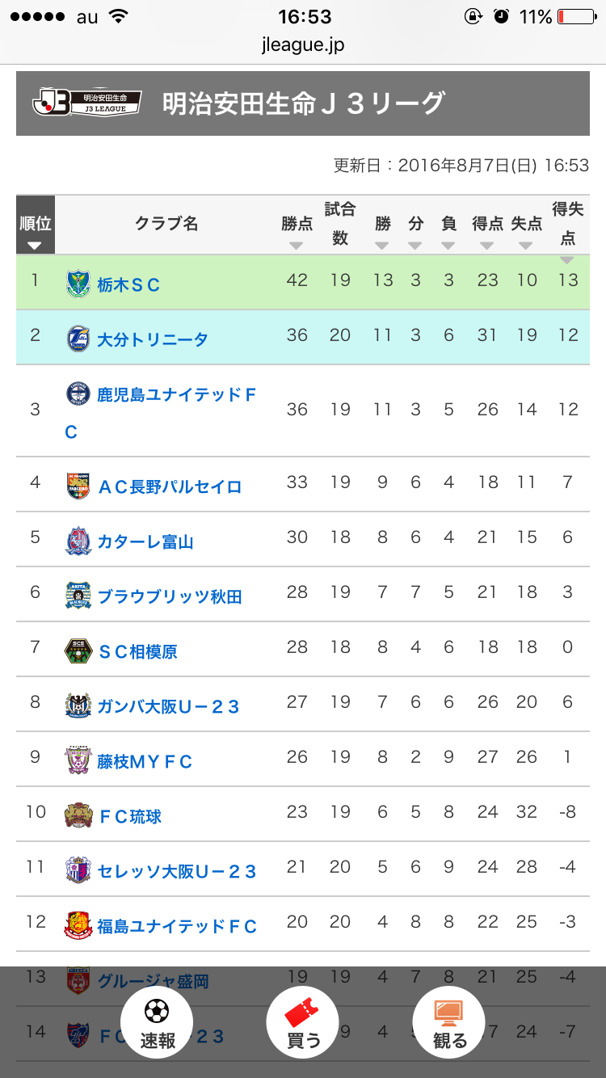
Task: Tap the SC Sagamihara crest icon
Action: click(x=78, y=651)
